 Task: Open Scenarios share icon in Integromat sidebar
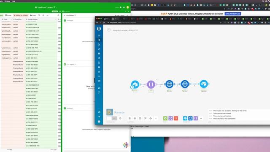[99, 40]
